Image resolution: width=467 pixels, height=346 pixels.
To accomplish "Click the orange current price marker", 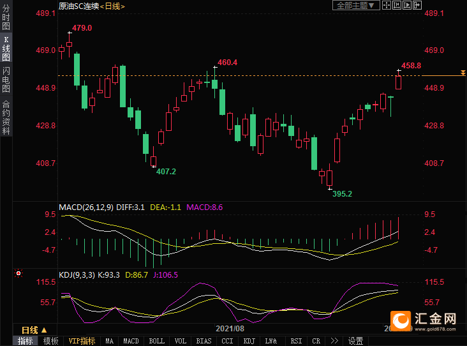I will tap(463, 73).
